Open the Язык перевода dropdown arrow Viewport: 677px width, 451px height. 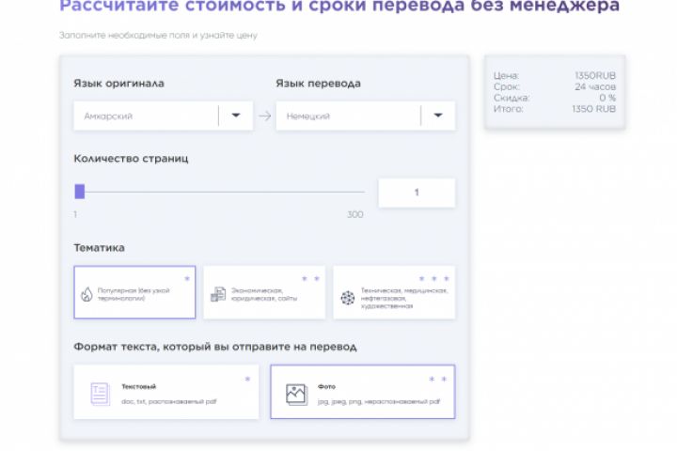[x=438, y=116]
